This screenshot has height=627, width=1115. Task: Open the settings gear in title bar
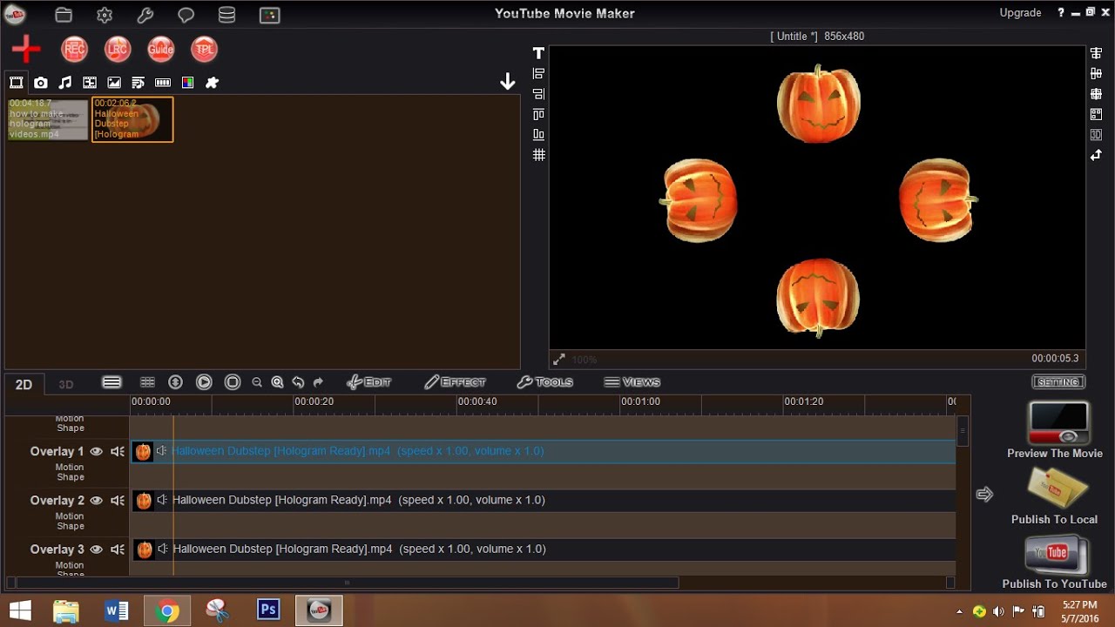(x=105, y=14)
